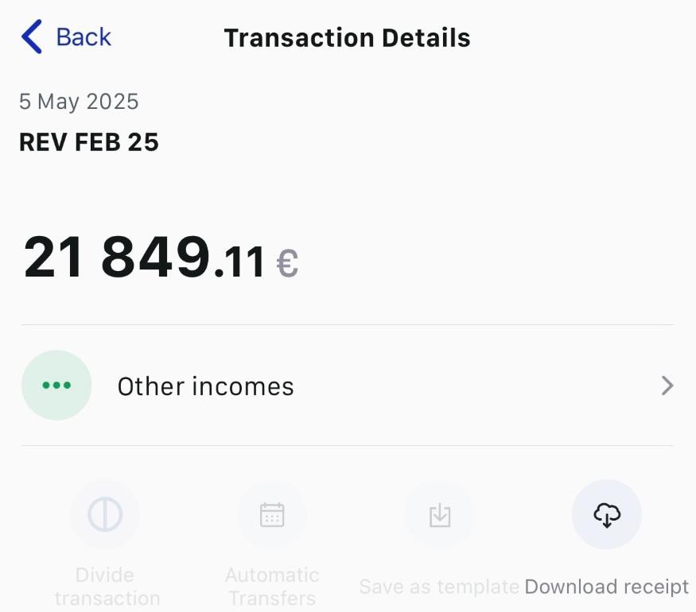Tap the Save as template icon
Viewport: 696px width, 612px height.
coord(439,515)
